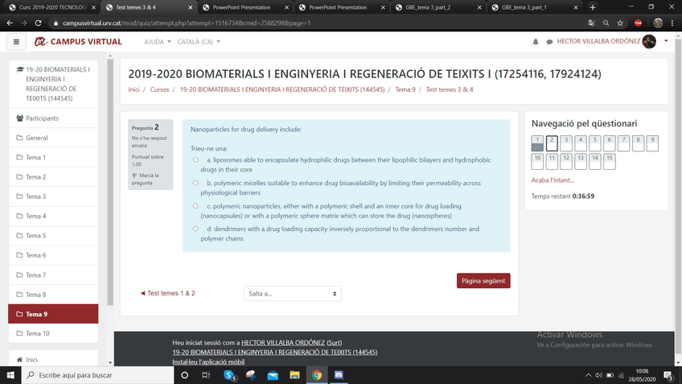Open the messages chat bubble icon
This screenshot has width=682, height=384.
549,41
